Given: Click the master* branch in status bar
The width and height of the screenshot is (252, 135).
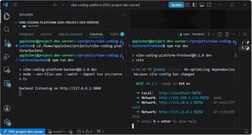Looking at the screenshot, I should point(57,131).
